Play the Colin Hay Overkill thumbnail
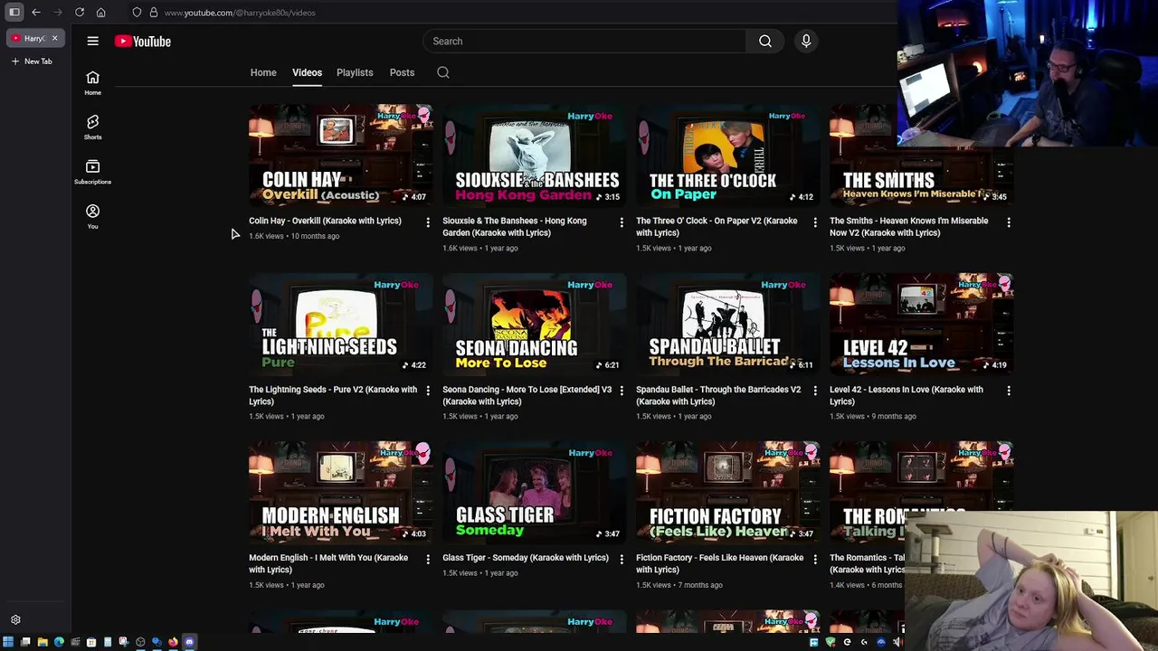 click(340, 156)
